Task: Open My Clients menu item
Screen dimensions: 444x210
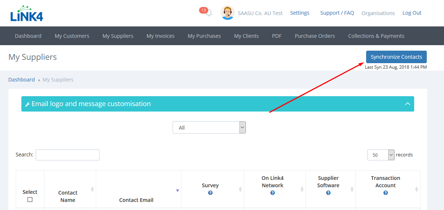Action: coord(246,36)
